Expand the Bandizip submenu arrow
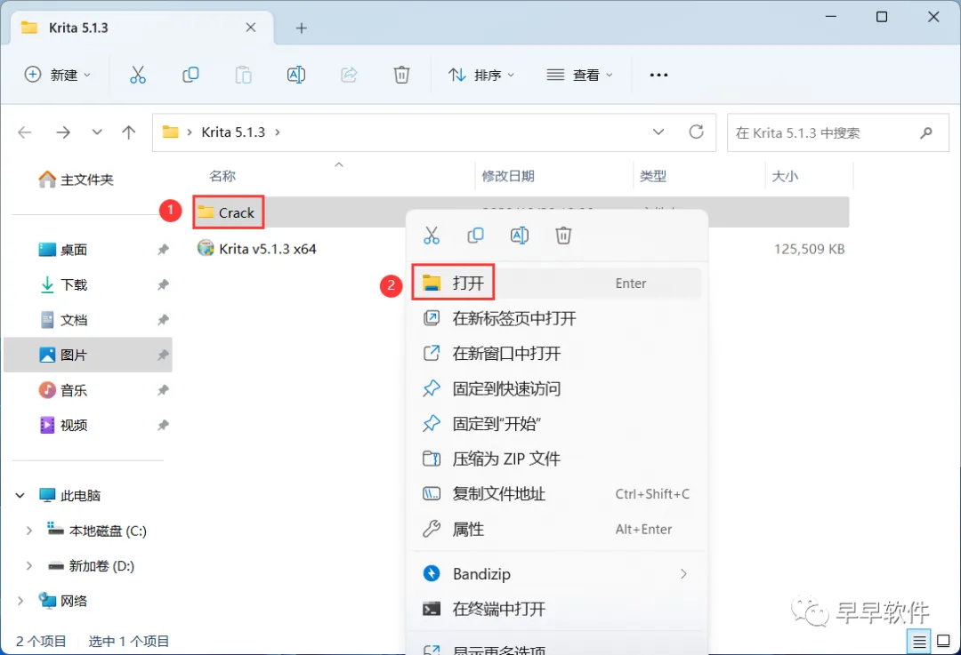961x655 pixels. click(x=683, y=573)
